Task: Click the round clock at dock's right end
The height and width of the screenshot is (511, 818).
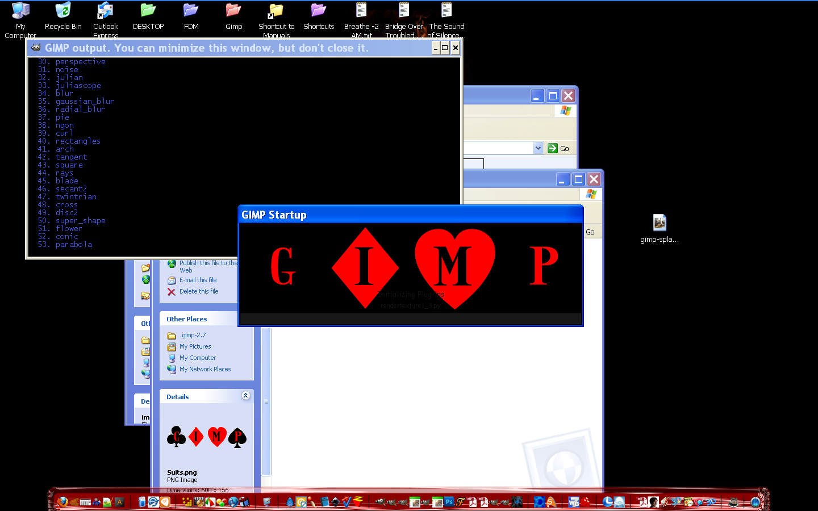Action: (x=755, y=502)
